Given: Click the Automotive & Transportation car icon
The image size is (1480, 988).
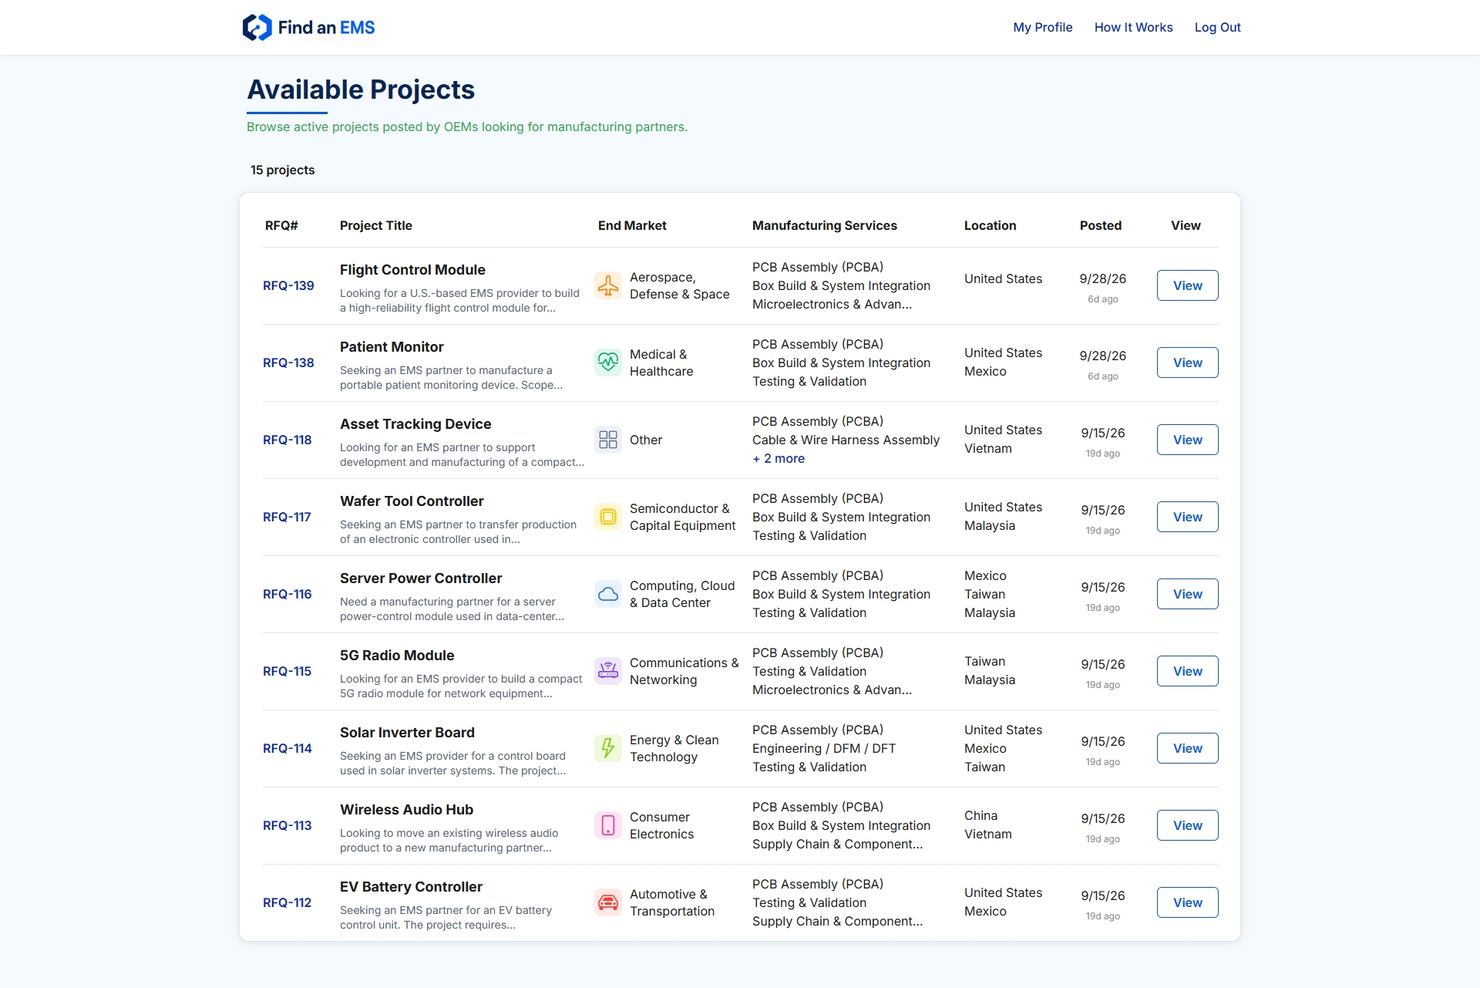Looking at the screenshot, I should pyautogui.click(x=608, y=902).
